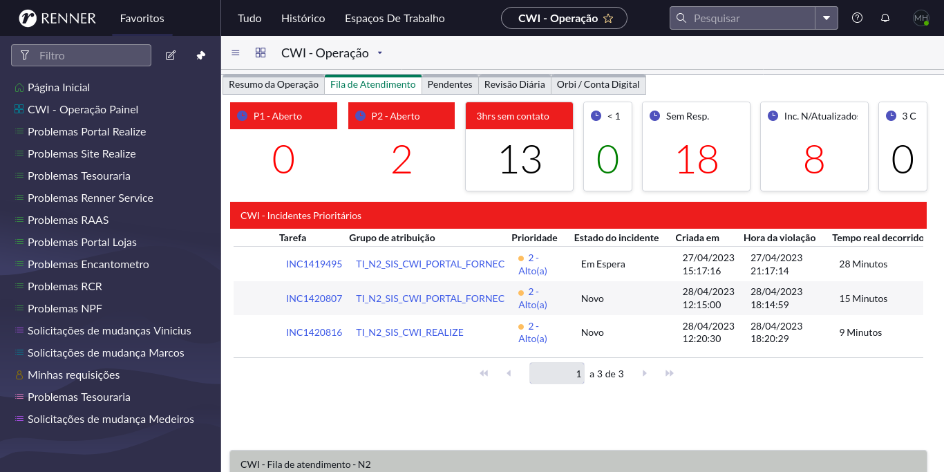Click the circle icon on P2 - Aberto card
The image size is (944, 472).
click(361, 116)
